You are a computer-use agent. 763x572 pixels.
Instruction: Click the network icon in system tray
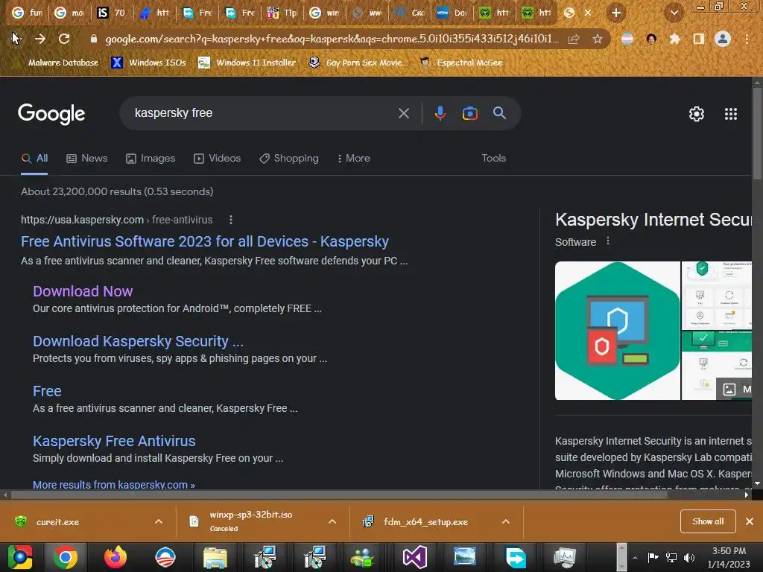pyautogui.click(x=671, y=557)
